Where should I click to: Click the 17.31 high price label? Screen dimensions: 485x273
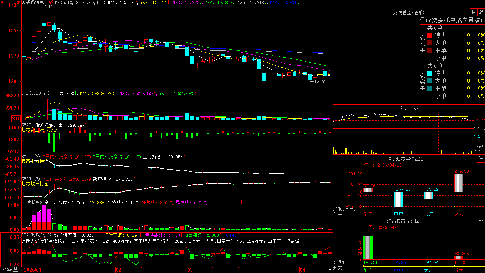coord(54,7)
